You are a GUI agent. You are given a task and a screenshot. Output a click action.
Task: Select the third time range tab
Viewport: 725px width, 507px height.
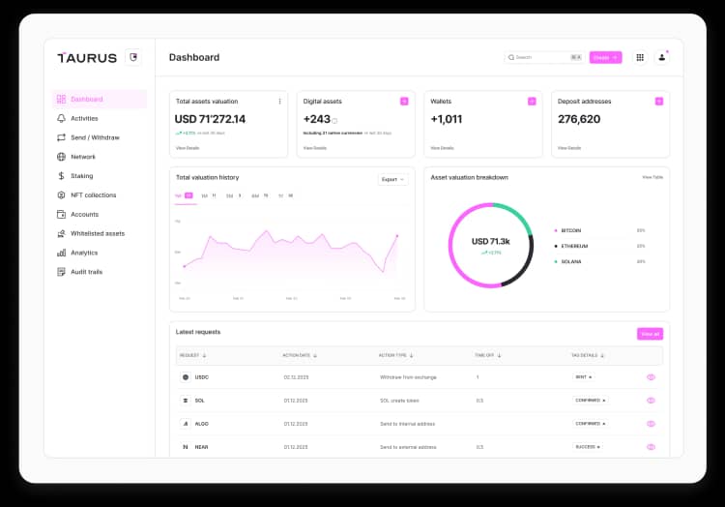pos(234,195)
